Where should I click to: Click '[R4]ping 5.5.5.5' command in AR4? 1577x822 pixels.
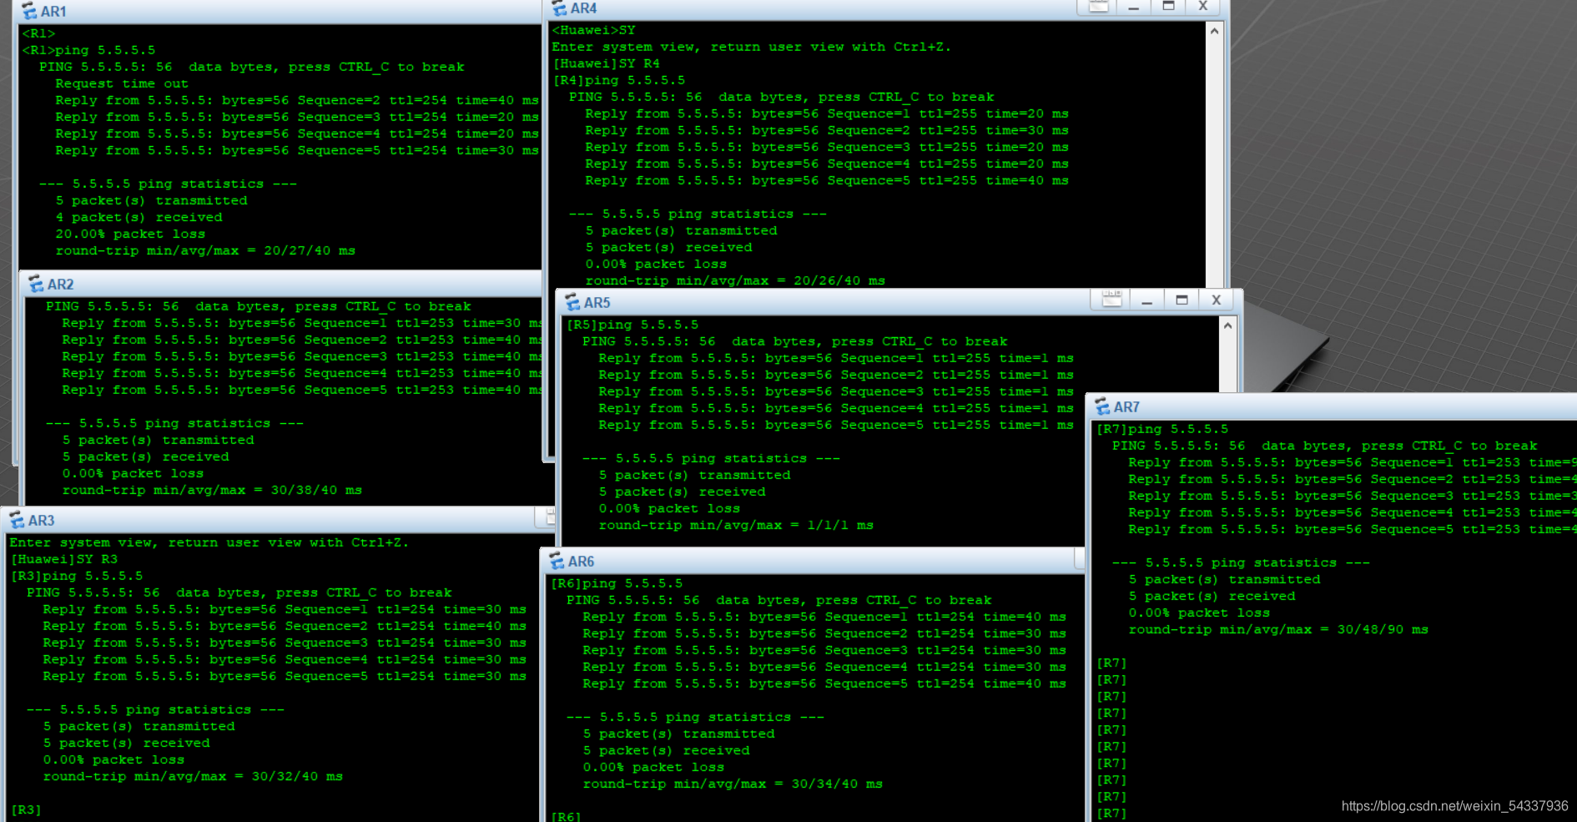[x=619, y=80]
